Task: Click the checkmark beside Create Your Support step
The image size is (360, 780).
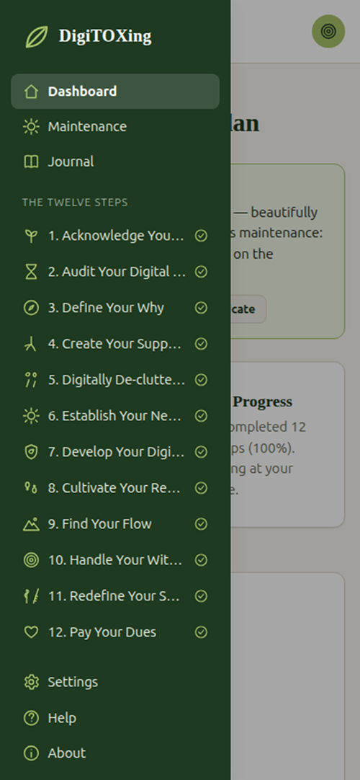Action: point(201,344)
